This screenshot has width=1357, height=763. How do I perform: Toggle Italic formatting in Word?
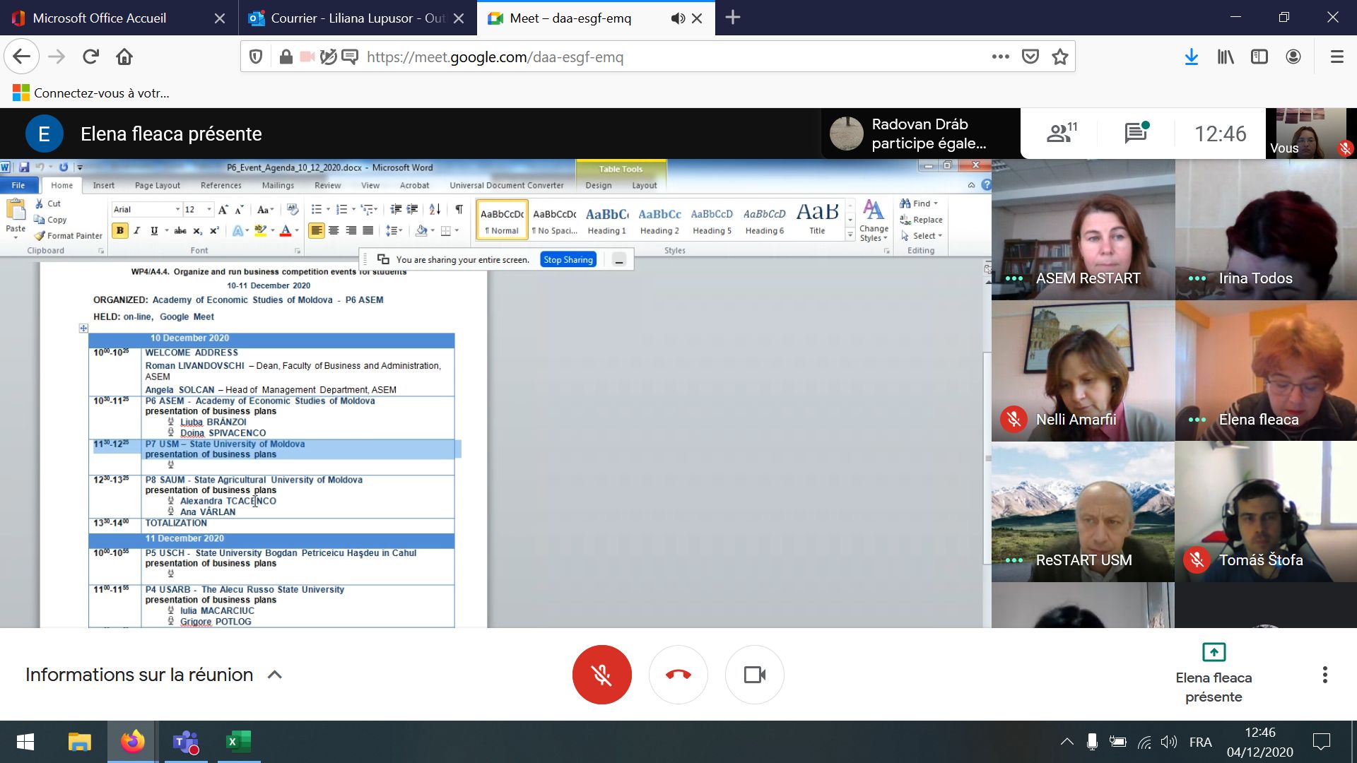click(x=136, y=230)
